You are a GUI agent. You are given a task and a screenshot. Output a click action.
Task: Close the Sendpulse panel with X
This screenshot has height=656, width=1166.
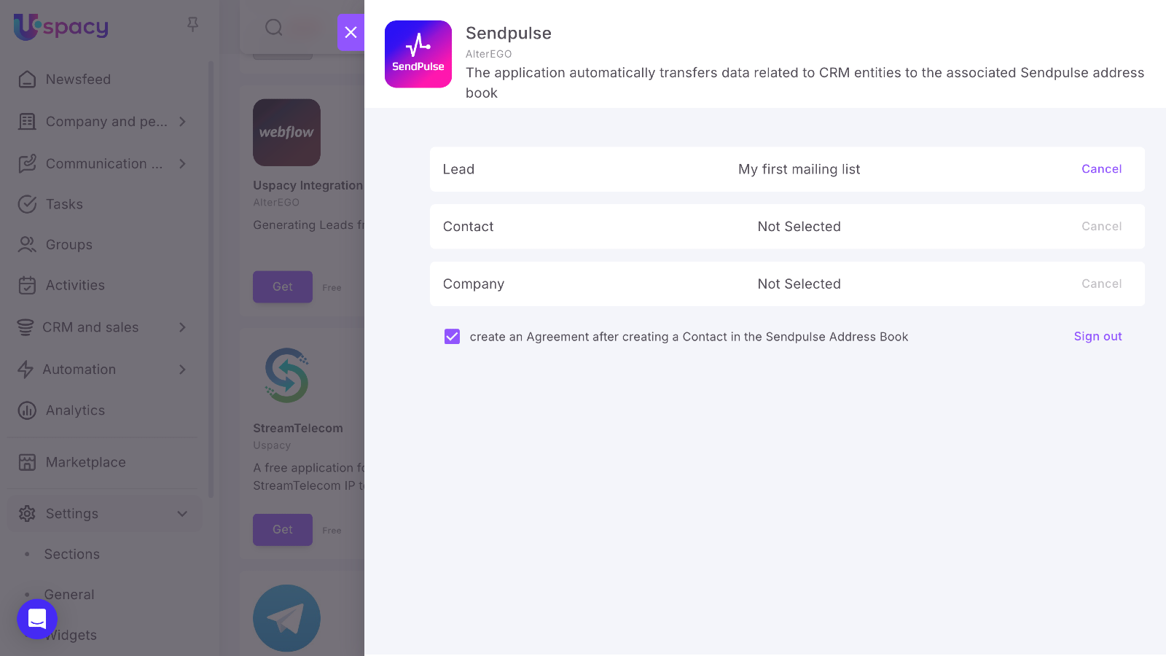[351, 32]
